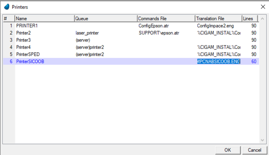Select the Printer2 row name

(24, 33)
